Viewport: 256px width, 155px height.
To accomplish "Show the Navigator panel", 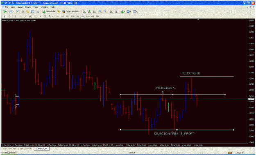I will click(28, 11).
